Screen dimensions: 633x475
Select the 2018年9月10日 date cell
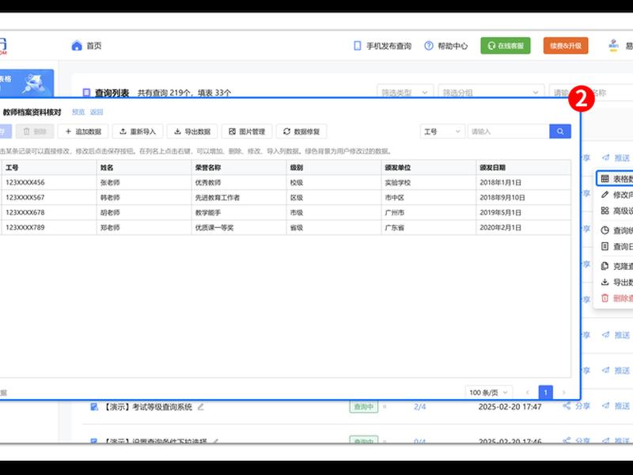click(523, 197)
